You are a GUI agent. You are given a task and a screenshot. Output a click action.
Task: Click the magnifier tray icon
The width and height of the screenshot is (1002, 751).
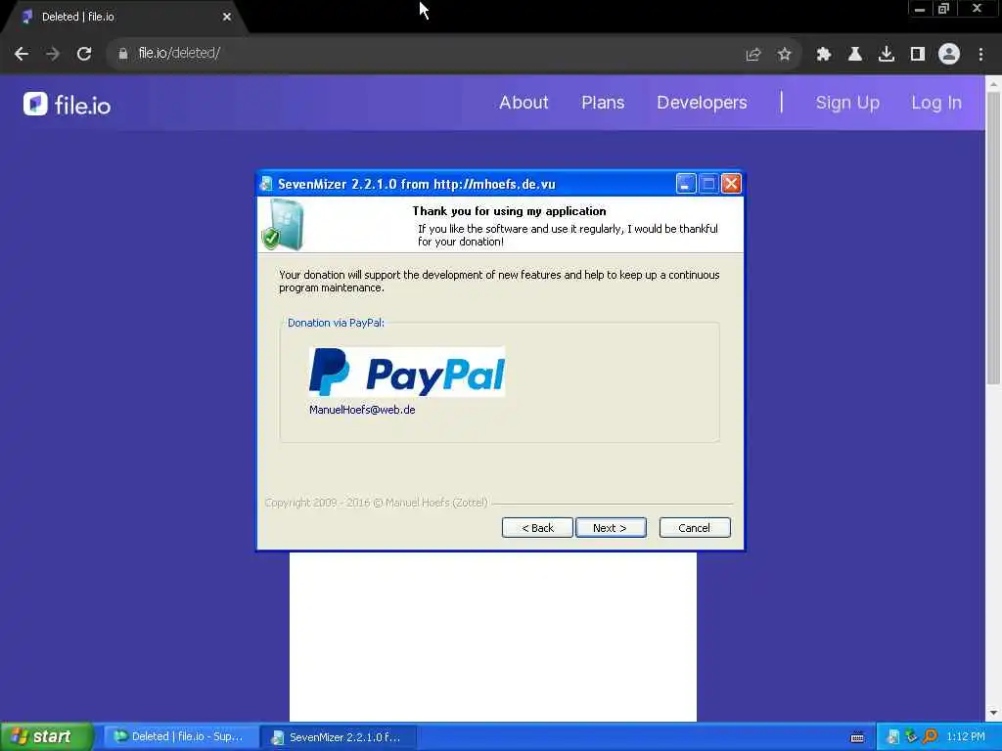930,737
